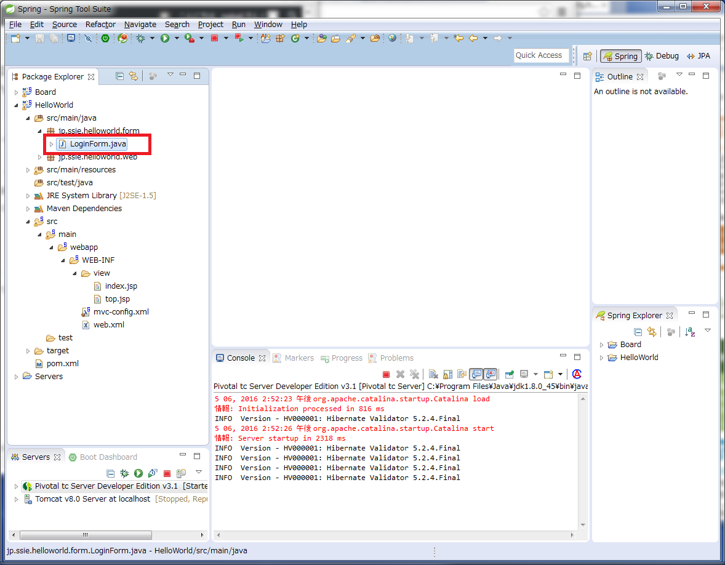
Task: Switch to the Debug perspective
Action: (x=661, y=56)
